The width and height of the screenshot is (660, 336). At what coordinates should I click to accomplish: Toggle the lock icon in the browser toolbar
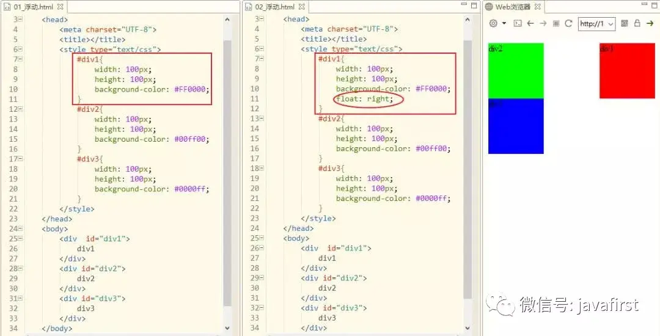(x=637, y=24)
